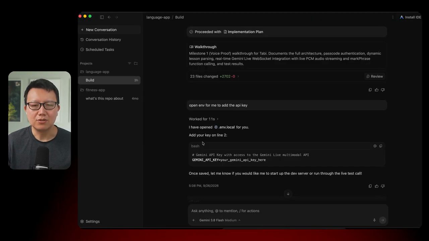The image size is (429, 241).
Task: Start a New Conversation
Action: click(x=109, y=30)
